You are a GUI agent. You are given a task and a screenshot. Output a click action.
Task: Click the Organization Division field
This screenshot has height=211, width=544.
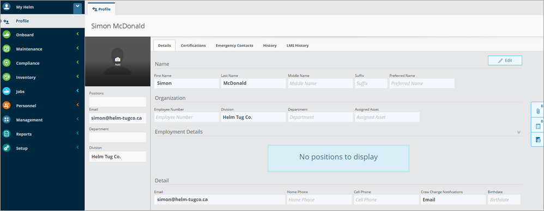click(x=253, y=117)
